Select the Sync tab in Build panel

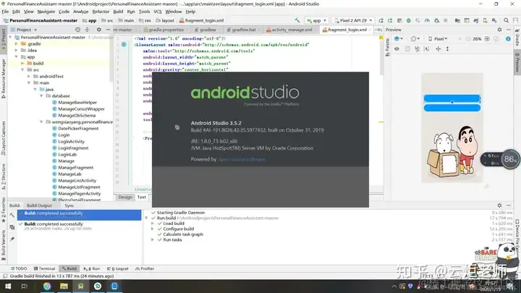(69, 205)
